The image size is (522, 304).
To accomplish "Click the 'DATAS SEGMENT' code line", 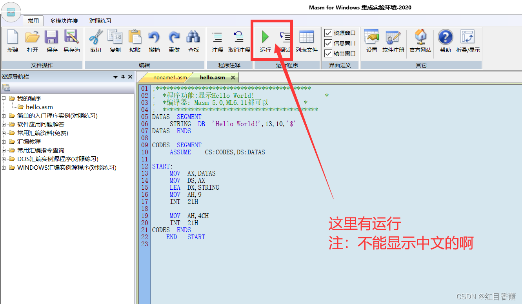I will tap(177, 117).
